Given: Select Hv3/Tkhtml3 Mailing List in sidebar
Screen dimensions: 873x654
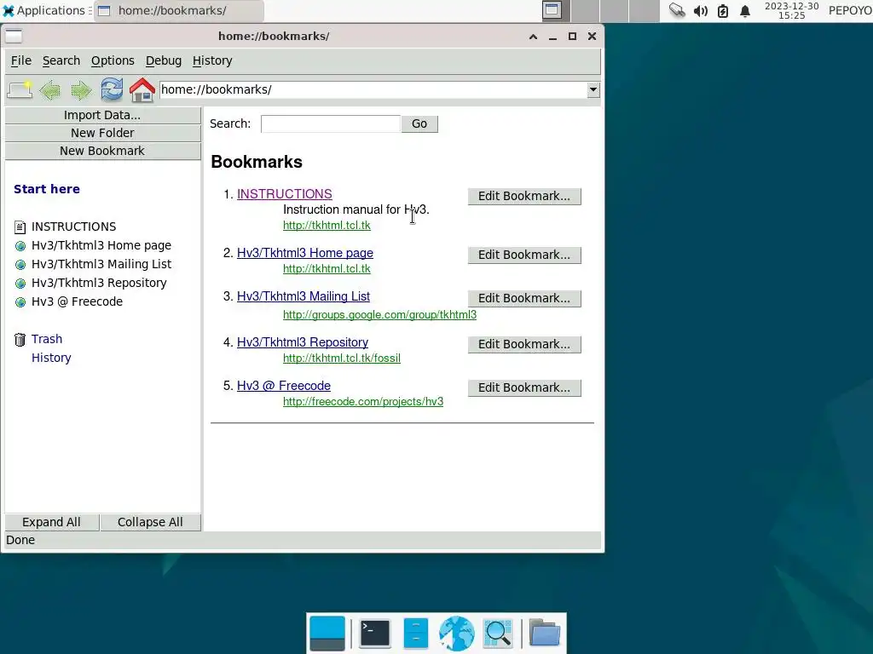Looking at the screenshot, I should (x=101, y=264).
